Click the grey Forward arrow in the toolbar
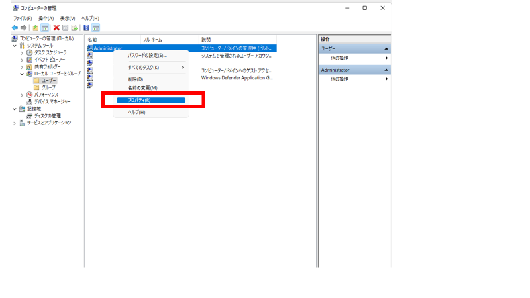 [23, 28]
